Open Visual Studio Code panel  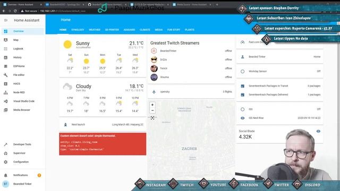click(x=22, y=101)
